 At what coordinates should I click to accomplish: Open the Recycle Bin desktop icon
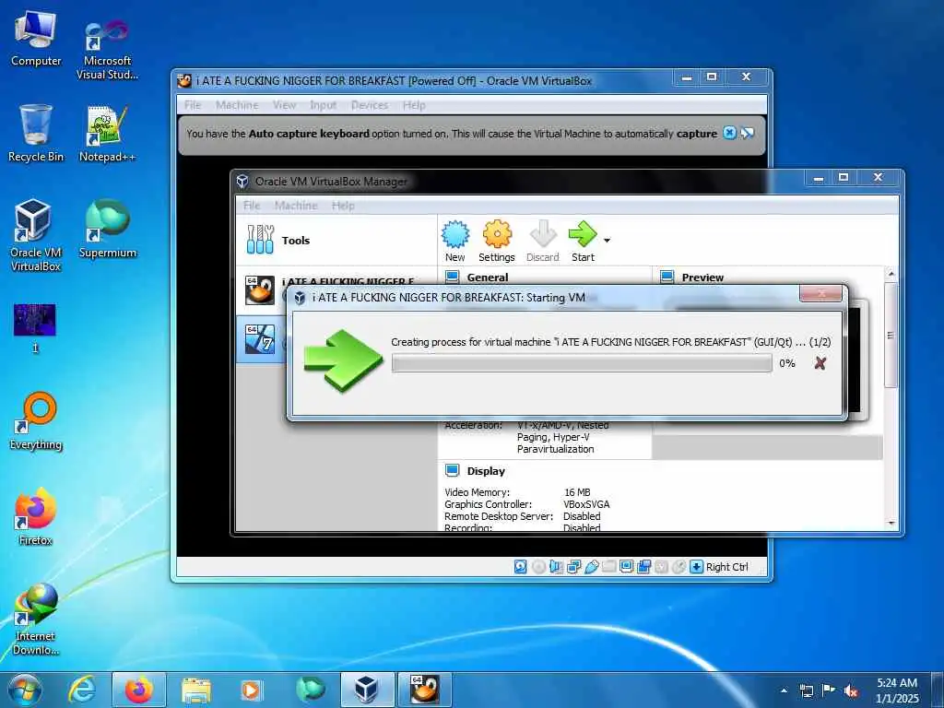[x=36, y=133]
